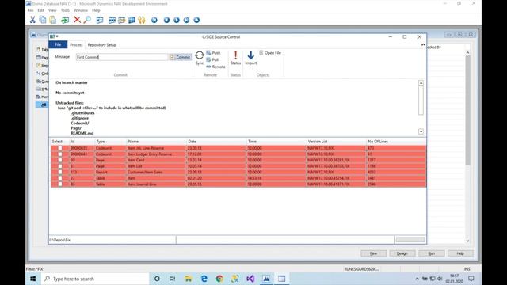Click Object Designer scrollbar up arrow
The image size is (507, 285).
467,52
